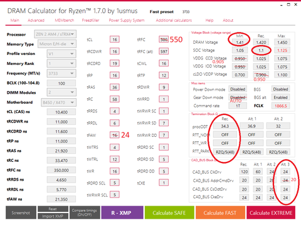Screen dimensions: 301x225
Task: Click Calculate EXTREME button
Action: [x=271, y=212]
